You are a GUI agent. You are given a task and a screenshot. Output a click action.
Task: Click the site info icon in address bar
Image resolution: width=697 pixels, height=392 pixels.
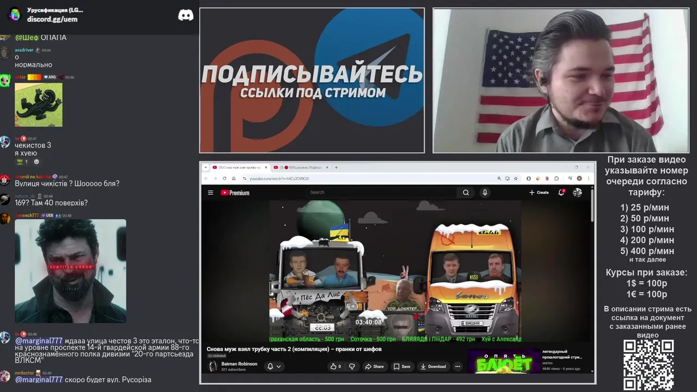click(244, 178)
